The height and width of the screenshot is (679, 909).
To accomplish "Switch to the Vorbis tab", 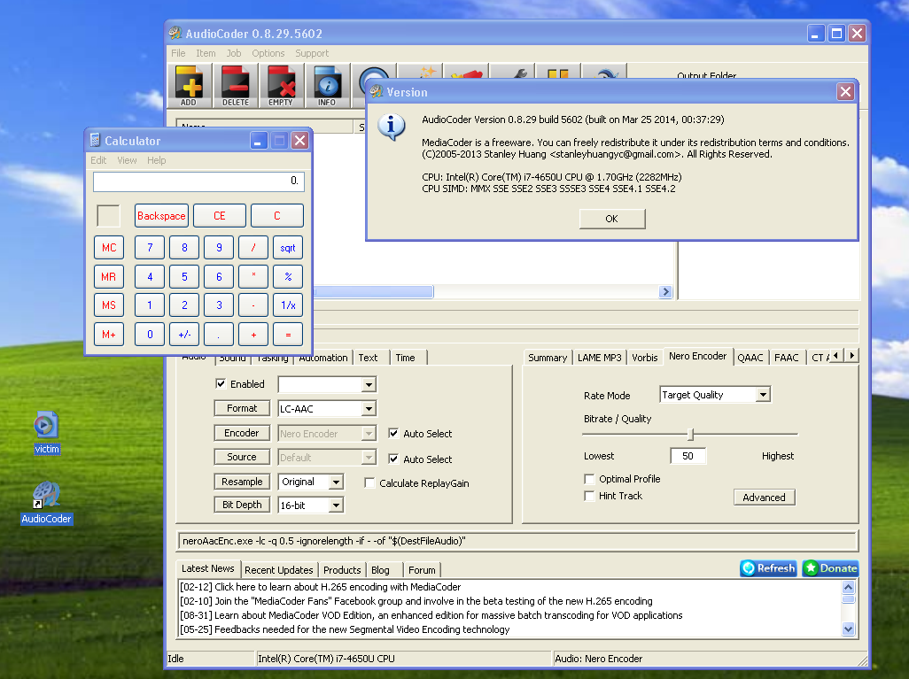I will coord(645,358).
